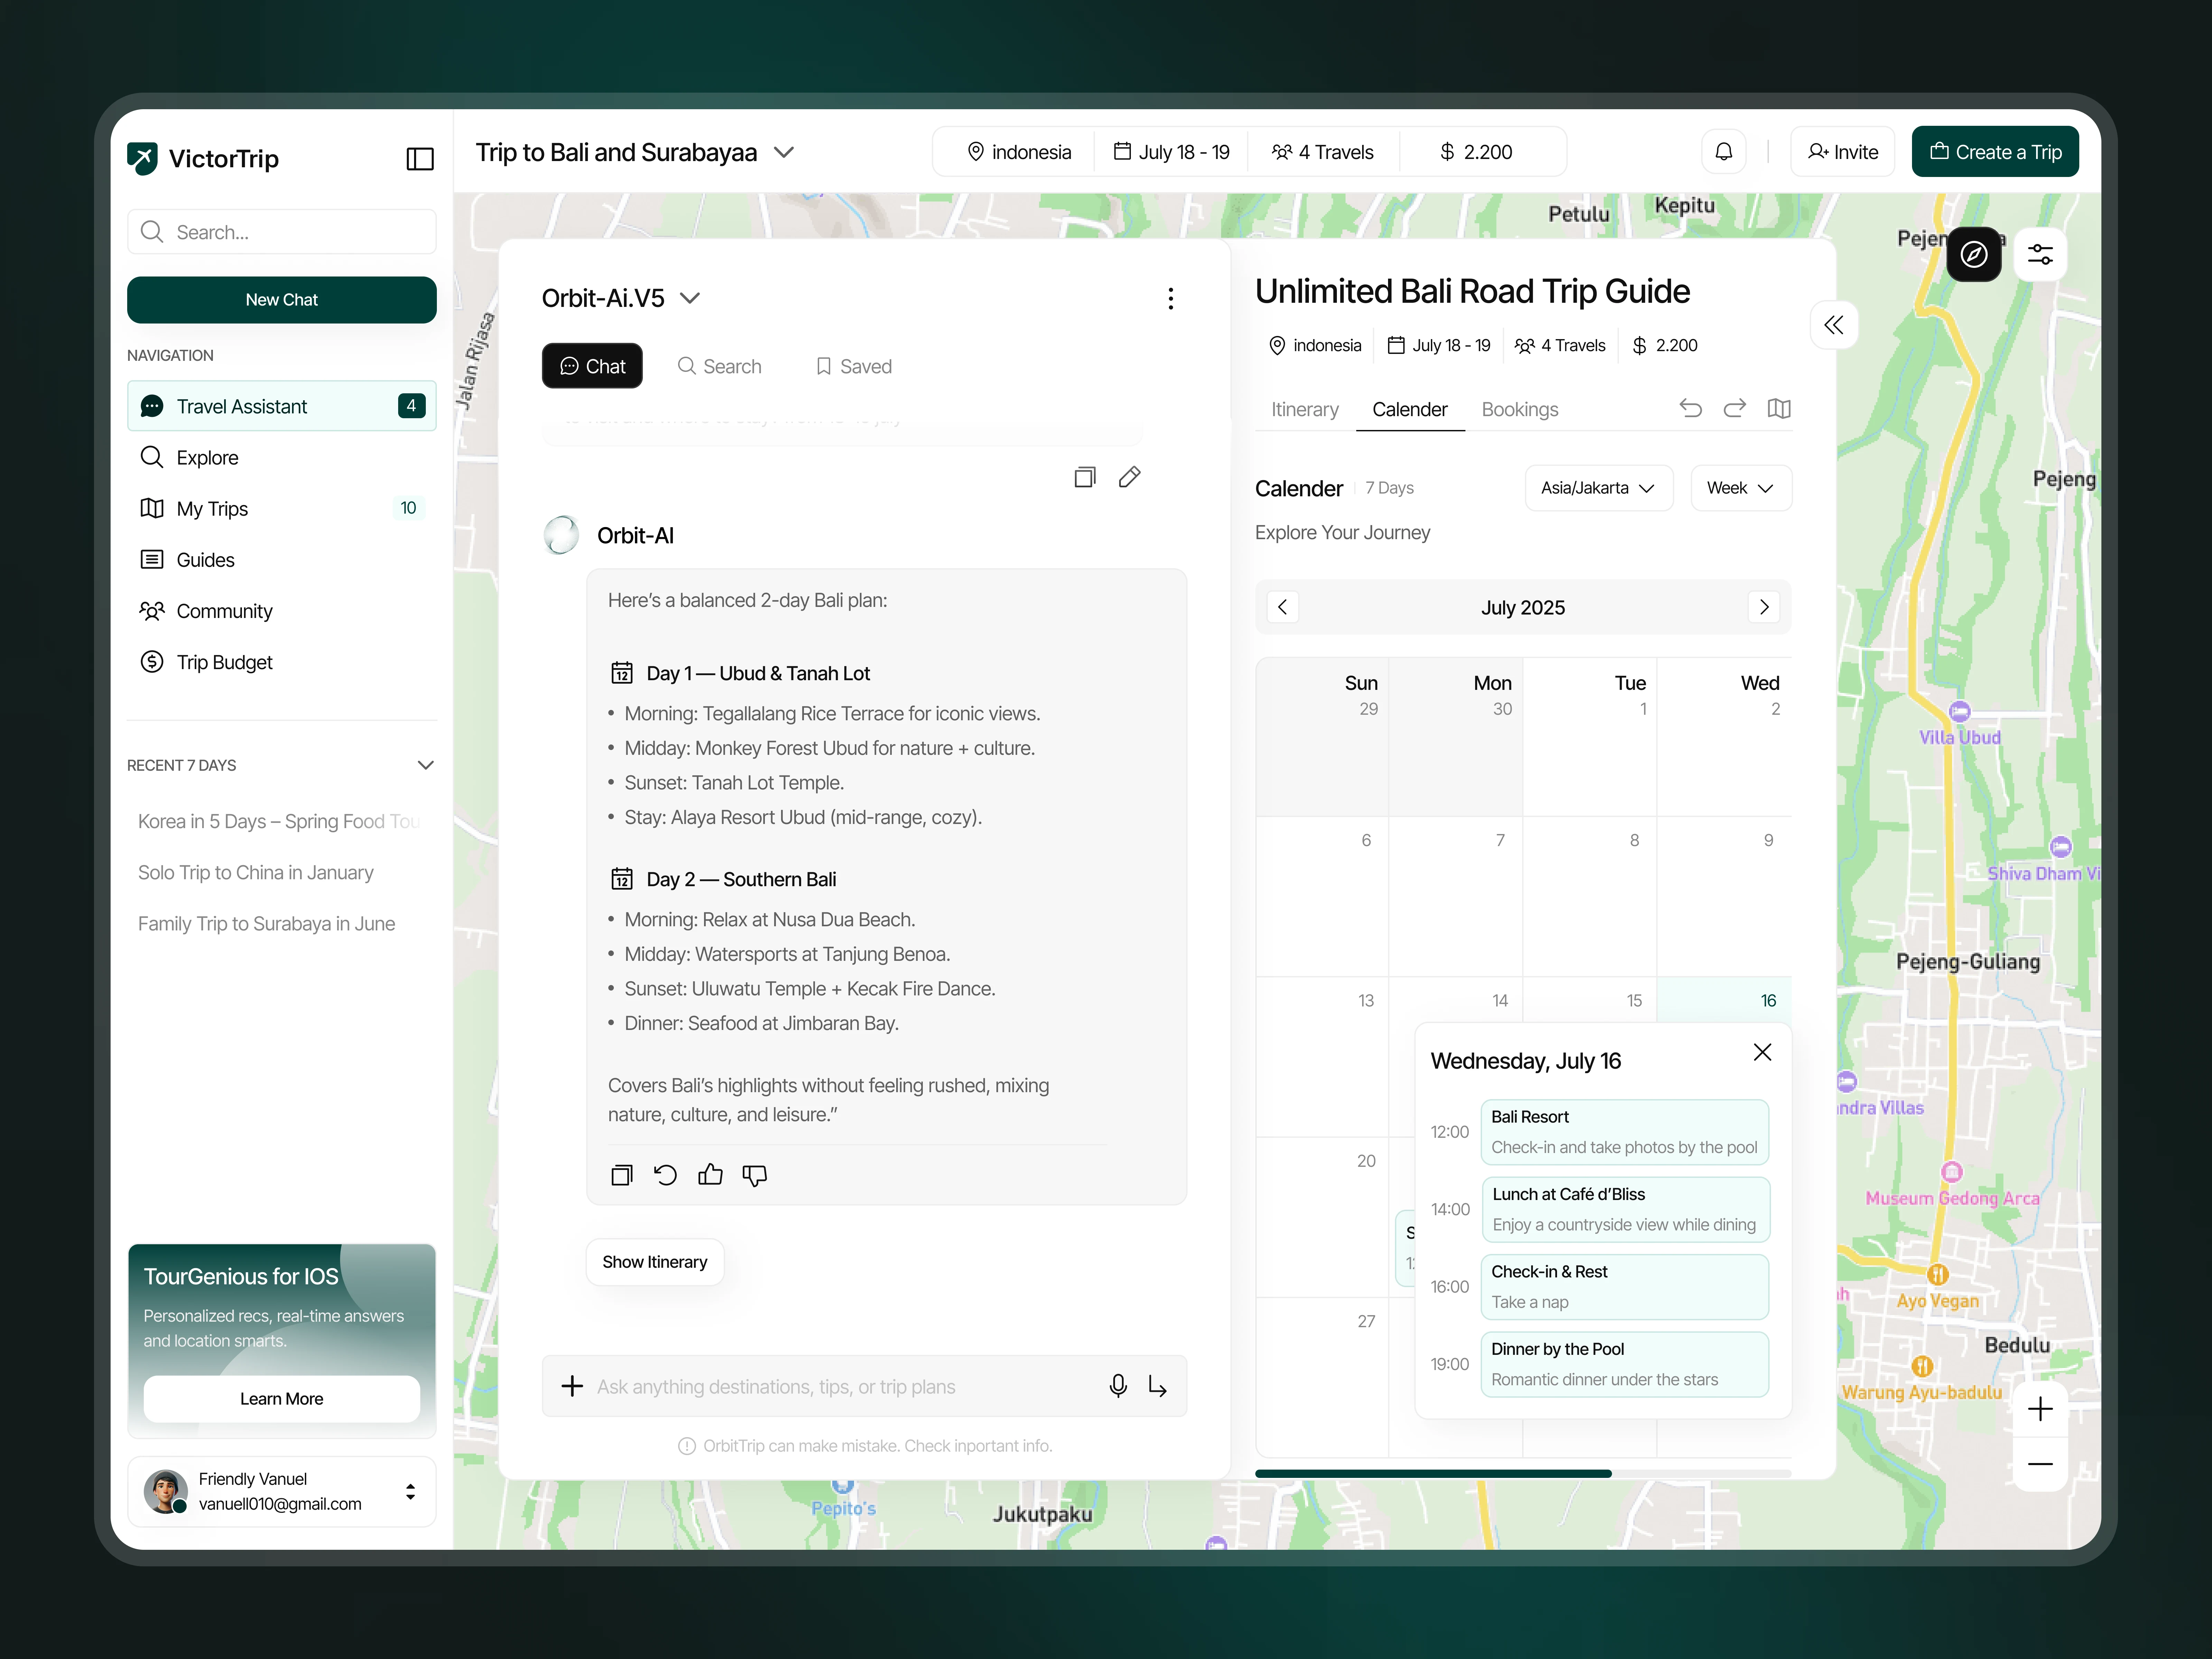Image resolution: width=2212 pixels, height=1659 pixels.
Task: Go to previous month in calendar
Action: point(1283,607)
